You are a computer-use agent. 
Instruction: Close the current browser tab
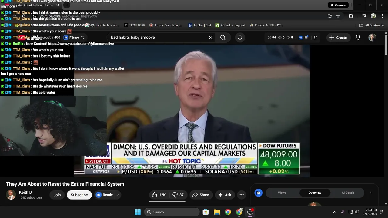(58, 5)
